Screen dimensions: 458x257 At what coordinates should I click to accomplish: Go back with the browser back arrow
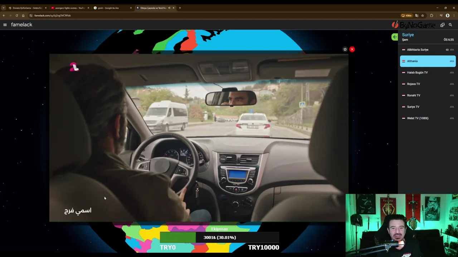[x=4, y=15]
